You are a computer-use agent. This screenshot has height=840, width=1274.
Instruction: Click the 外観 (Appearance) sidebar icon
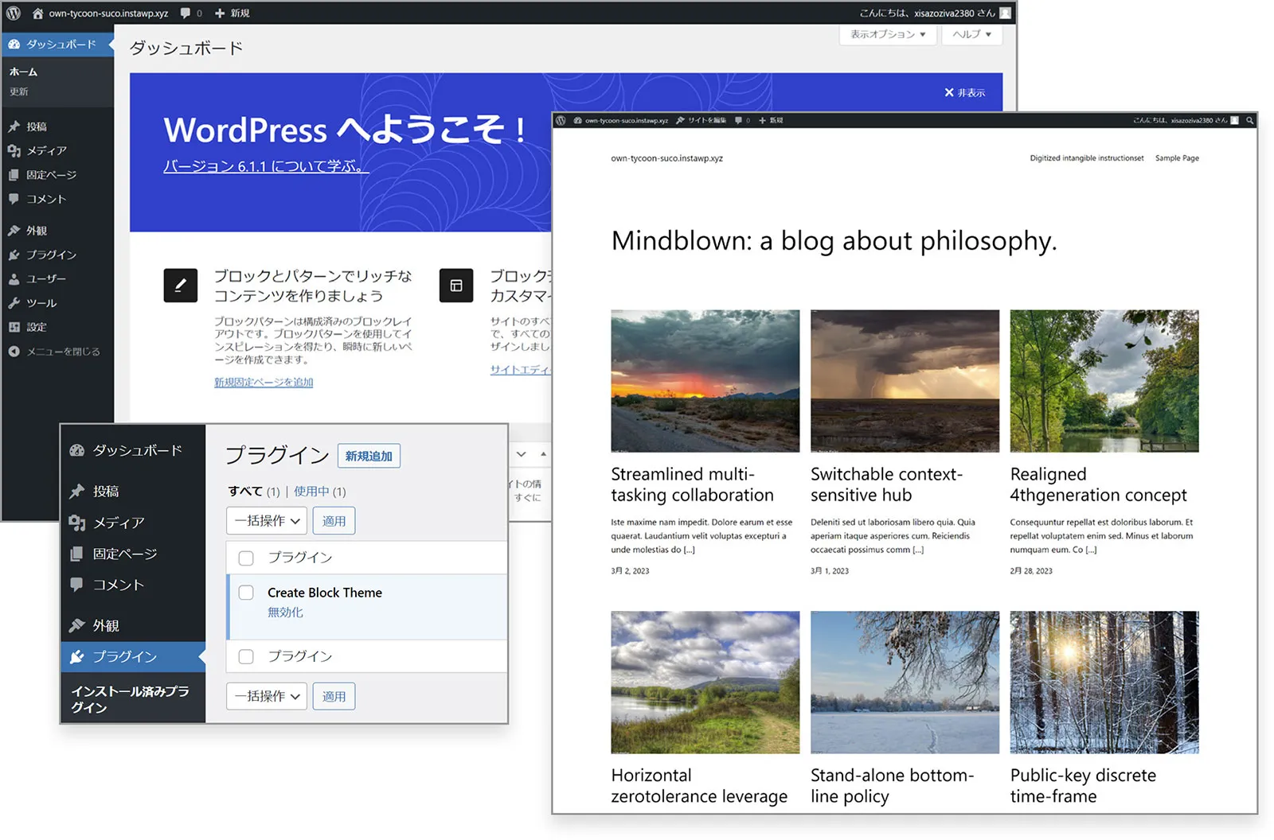coord(14,230)
